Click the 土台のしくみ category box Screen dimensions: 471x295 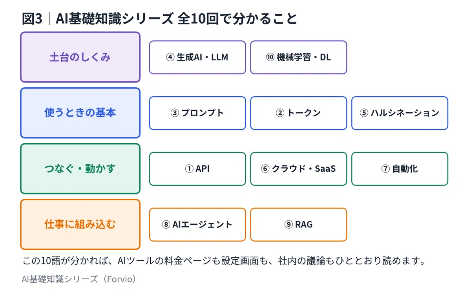tap(80, 57)
